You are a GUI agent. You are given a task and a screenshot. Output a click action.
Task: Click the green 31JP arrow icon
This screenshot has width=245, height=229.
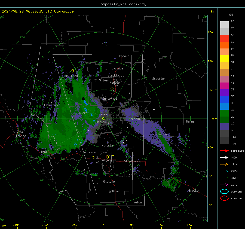[x=224, y=178]
